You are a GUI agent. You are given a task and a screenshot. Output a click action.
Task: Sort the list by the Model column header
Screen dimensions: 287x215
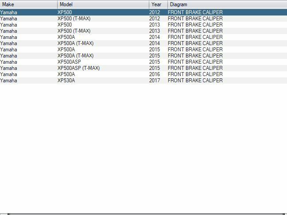click(x=103, y=4)
